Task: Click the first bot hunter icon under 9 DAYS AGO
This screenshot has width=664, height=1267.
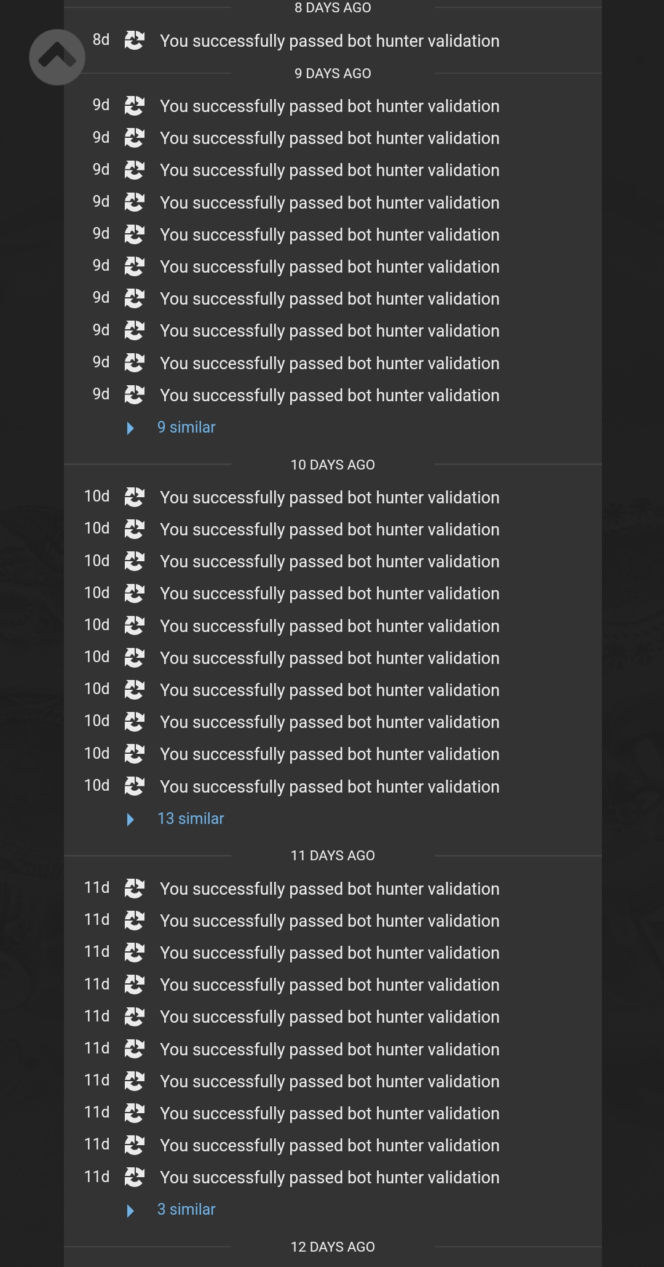Action: [x=134, y=106]
